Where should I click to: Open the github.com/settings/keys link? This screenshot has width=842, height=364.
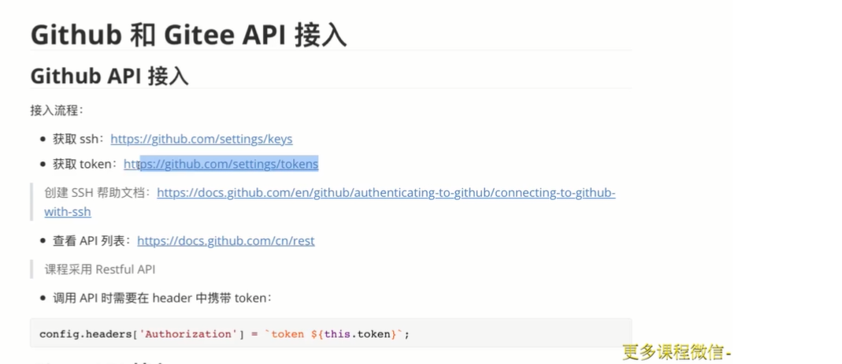point(202,139)
